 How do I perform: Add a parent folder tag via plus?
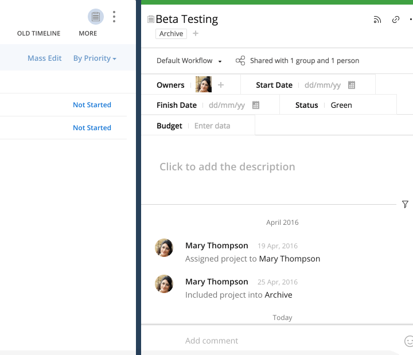(x=195, y=34)
